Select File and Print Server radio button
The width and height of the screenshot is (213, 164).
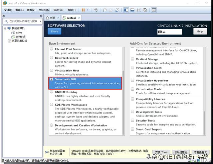pyautogui.click(x=52, y=49)
